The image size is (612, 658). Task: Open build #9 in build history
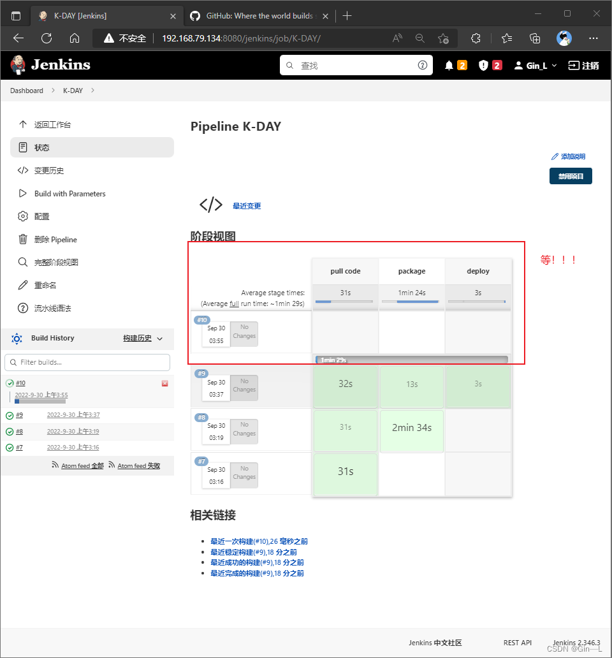click(x=19, y=415)
